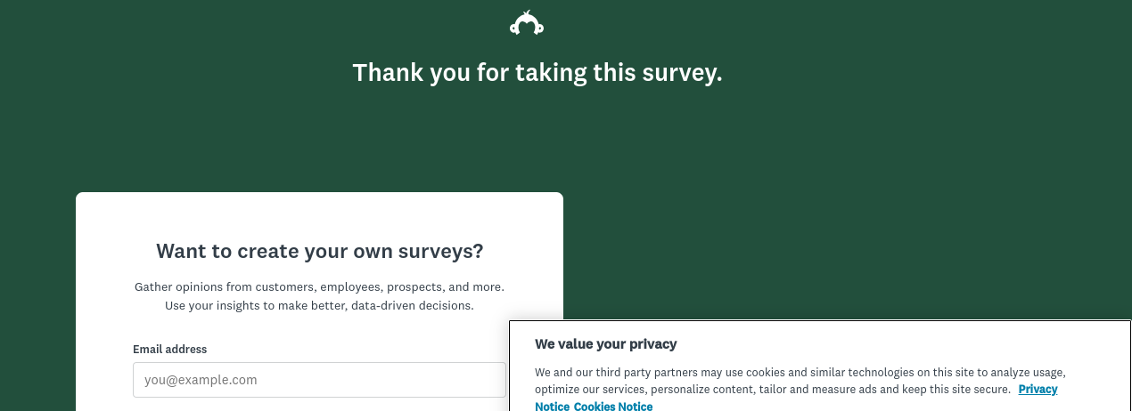
Task: Click the SurveyMonkey logo icon
Action: pyautogui.click(x=527, y=23)
